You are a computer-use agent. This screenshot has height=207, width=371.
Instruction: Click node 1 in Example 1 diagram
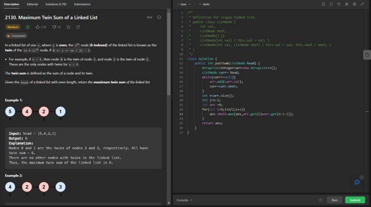pyautogui.click(x=60, y=112)
